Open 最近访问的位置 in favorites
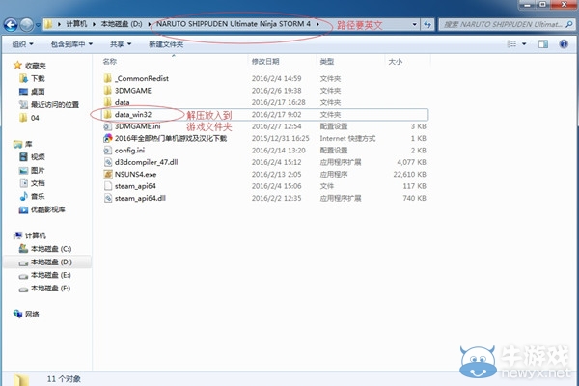The image size is (579, 386). coord(55,104)
